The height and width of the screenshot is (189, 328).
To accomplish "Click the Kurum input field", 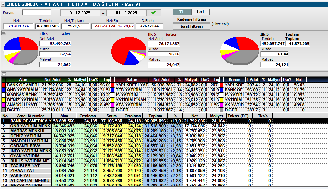I will (36, 13).
